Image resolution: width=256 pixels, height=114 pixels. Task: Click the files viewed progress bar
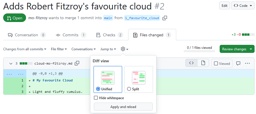coord(199,51)
